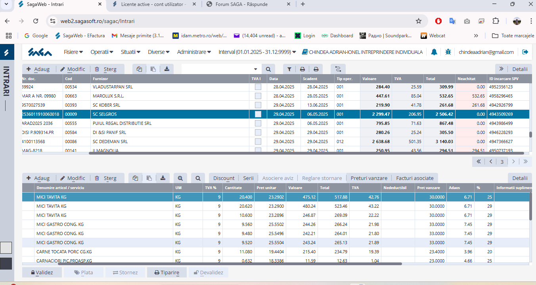Toggle TVA I checkbox for MAROLUX S.R.L.
536x285 pixels.
point(258,96)
